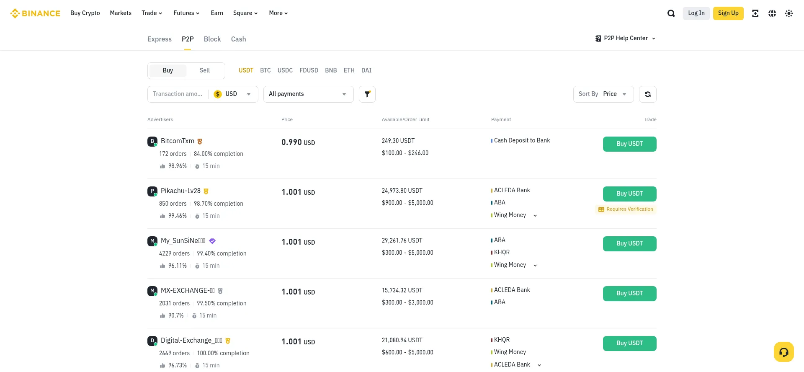Select the BNB coin tab
The width and height of the screenshot is (804, 372).
pos(331,71)
